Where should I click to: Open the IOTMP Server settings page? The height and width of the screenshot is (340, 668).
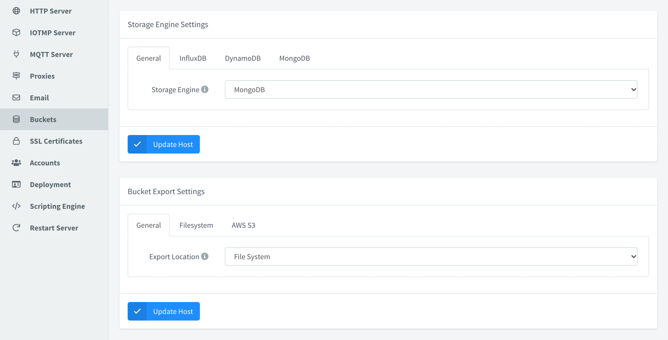[54, 33]
